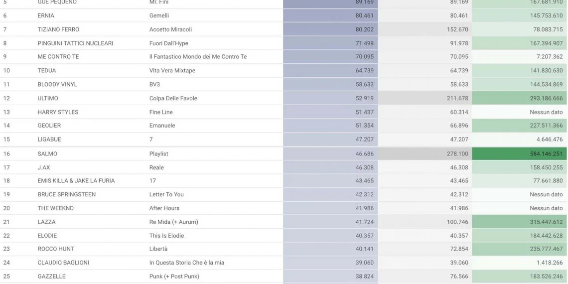Select artist BRUCE SPRINGSTEEN

(66, 194)
